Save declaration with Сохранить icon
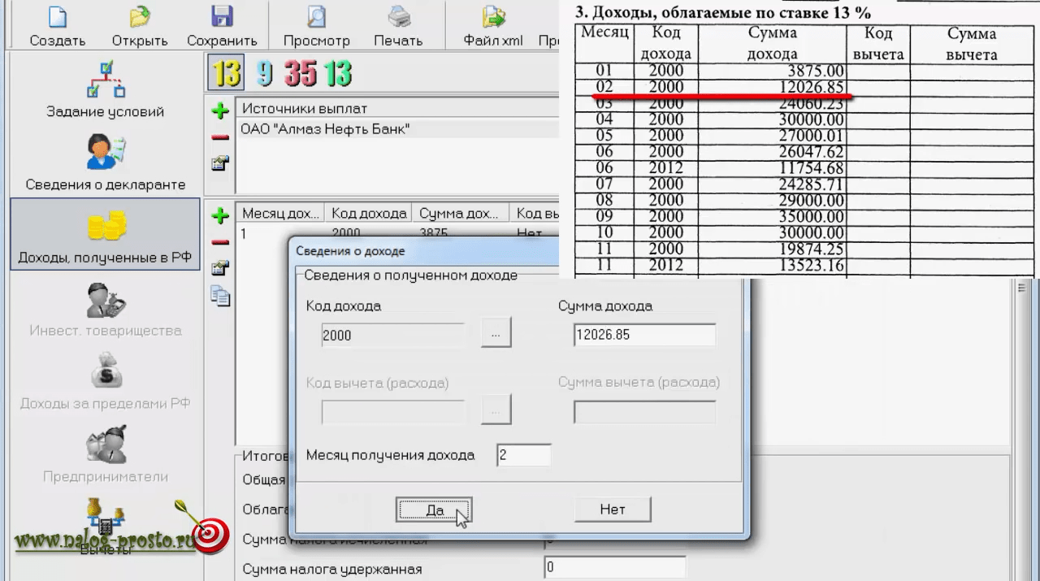1040x581 pixels. [222, 17]
